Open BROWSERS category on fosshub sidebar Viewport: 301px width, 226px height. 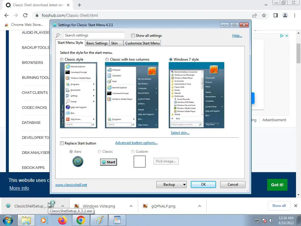(32, 63)
